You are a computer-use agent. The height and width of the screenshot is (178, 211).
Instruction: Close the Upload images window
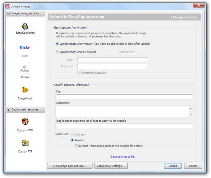tap(199, 5)
